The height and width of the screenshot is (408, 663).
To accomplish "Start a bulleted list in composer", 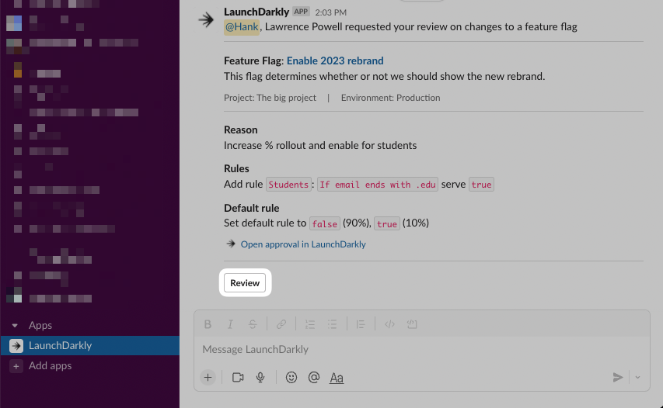I will coord(332,324).
